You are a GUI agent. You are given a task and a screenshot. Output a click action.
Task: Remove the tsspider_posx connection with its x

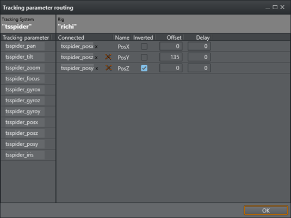(x=96, y=47)
